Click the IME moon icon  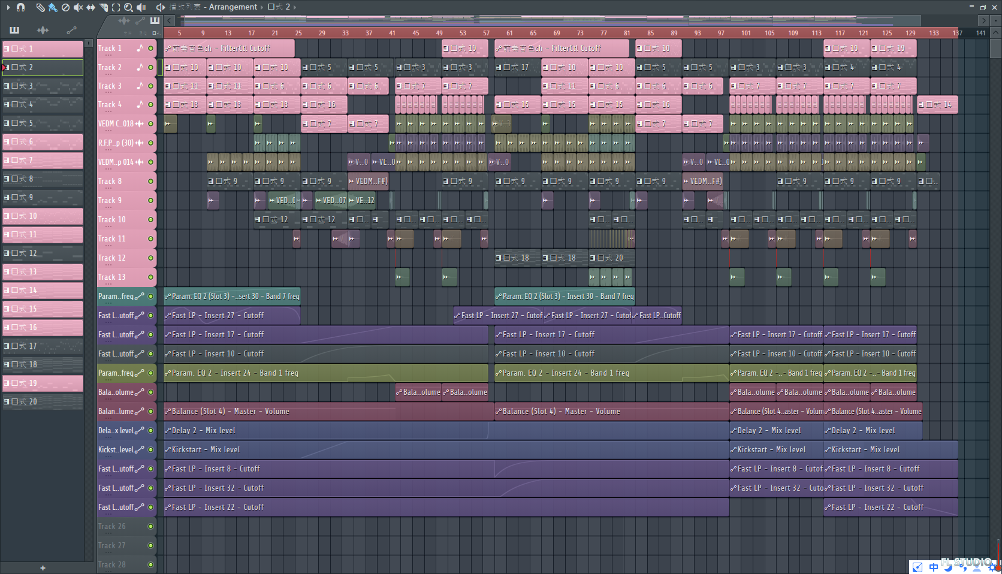(x=948, y=567)
